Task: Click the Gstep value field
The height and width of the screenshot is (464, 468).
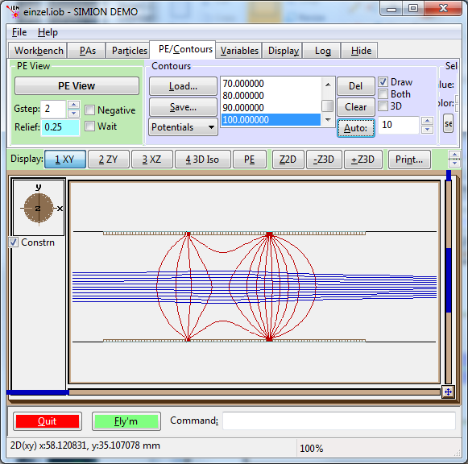Action: point(53,109)
